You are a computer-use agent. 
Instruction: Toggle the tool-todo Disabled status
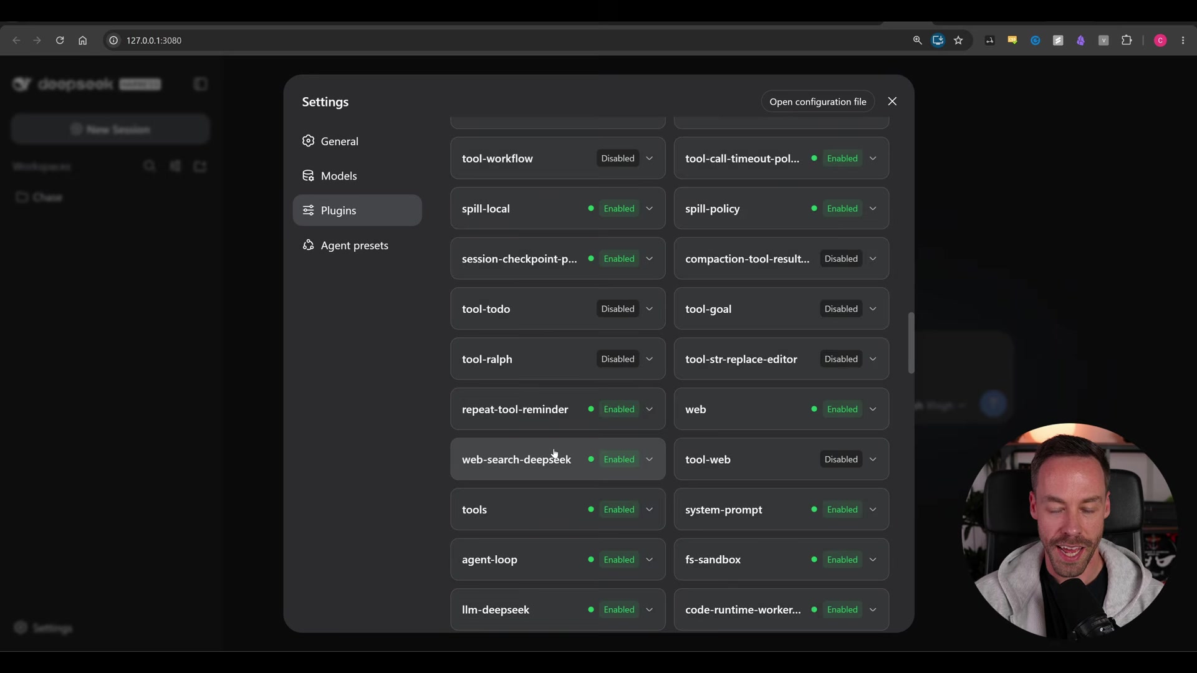pyautogui.click(x=618, y=309)
